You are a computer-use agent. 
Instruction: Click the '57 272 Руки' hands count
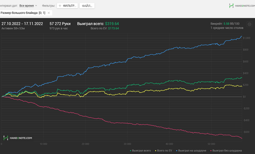[x=60, y=24]
